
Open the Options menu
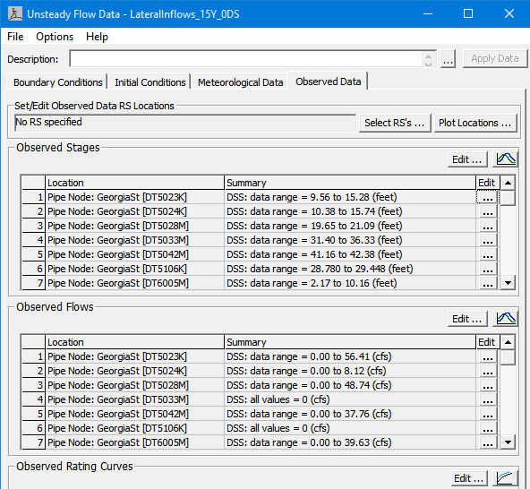(55, 37)
